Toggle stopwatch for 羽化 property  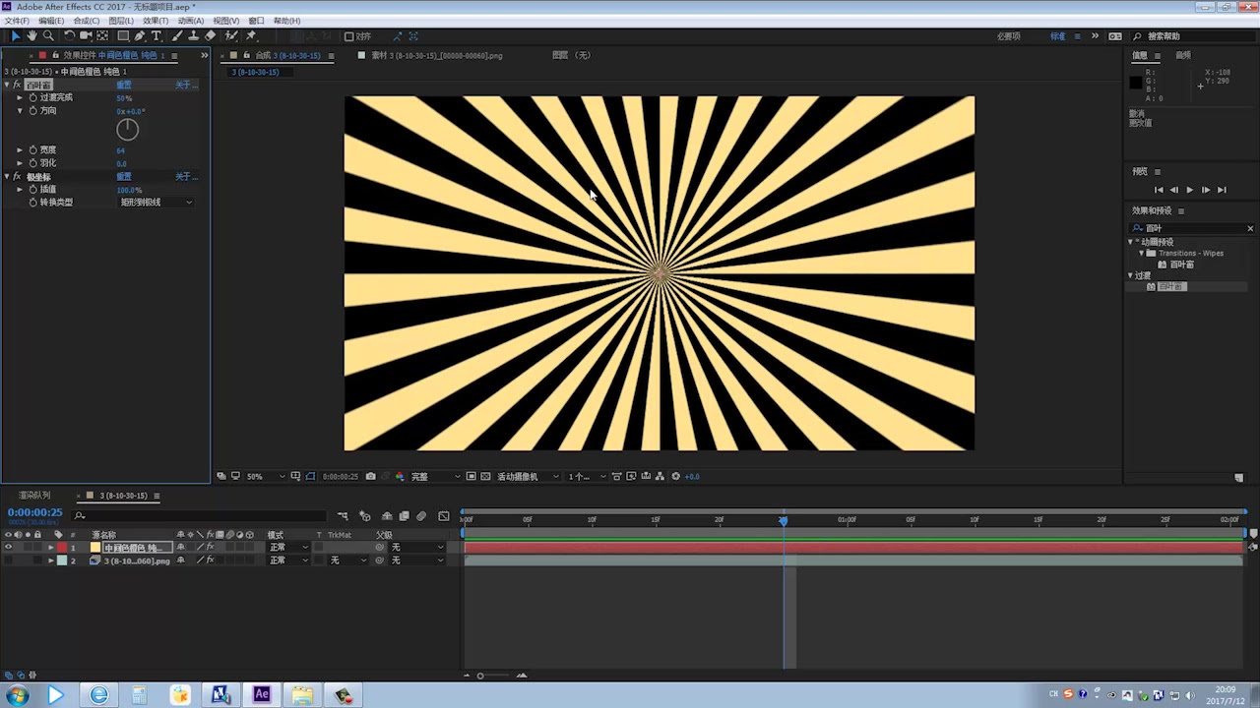(32, 162)
